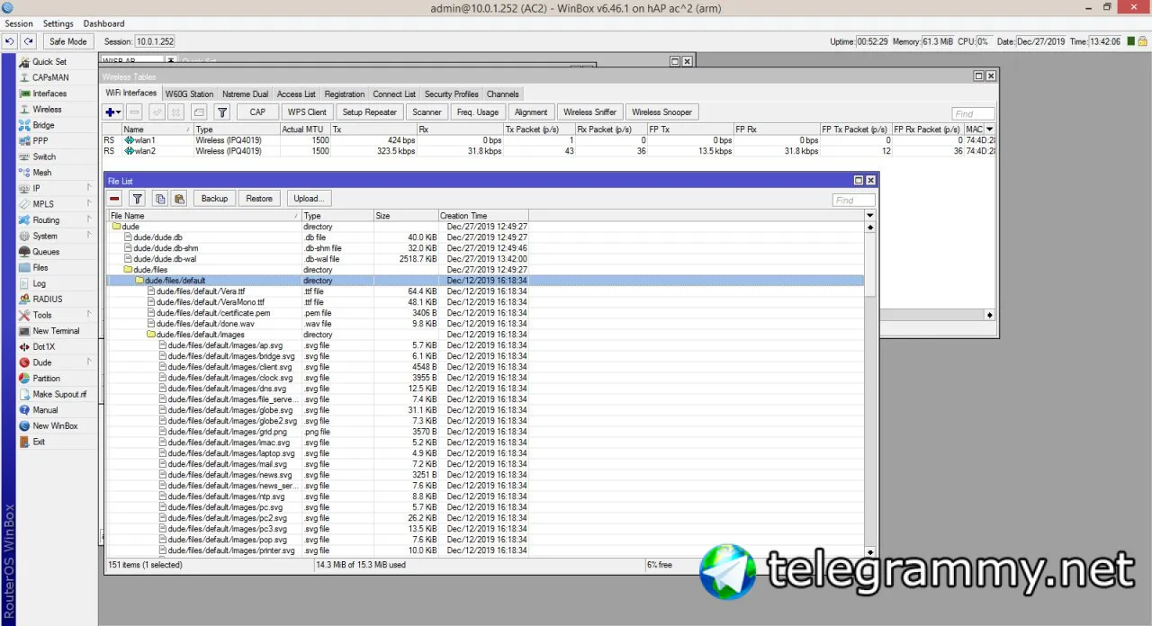1152x626 pixels.
Task: Expand the System submenu in the sidebar
Action: point(55,236)
